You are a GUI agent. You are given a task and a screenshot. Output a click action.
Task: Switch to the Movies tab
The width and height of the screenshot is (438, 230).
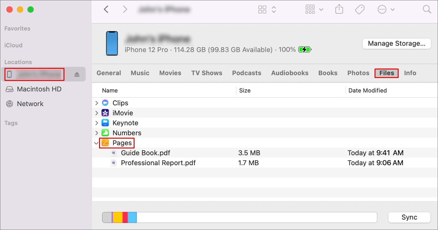tap(170, 73)
